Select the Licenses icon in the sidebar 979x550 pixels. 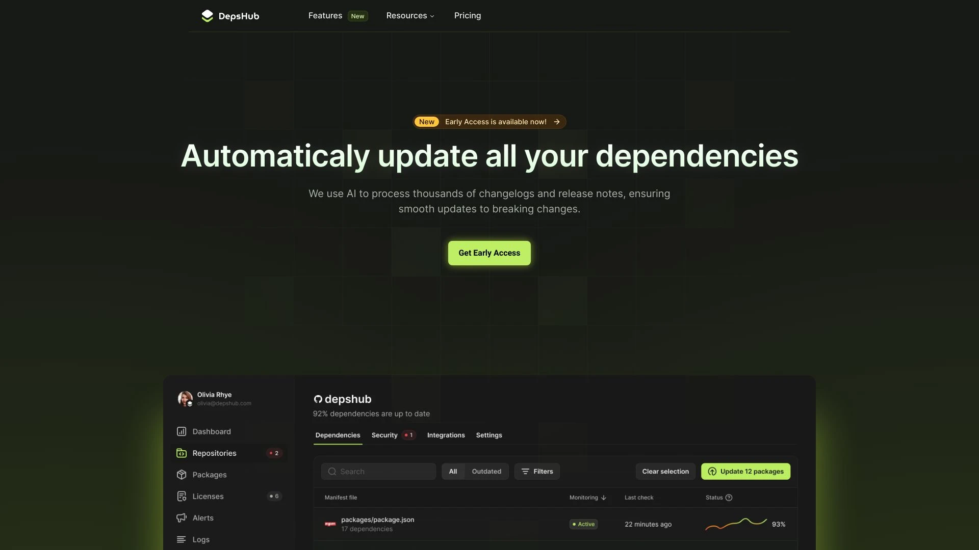pos(182,496)
